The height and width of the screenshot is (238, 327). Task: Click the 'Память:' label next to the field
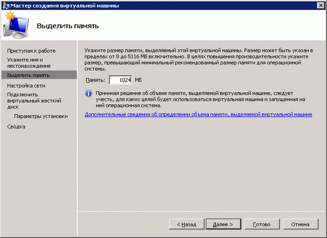tap(95, 80)
